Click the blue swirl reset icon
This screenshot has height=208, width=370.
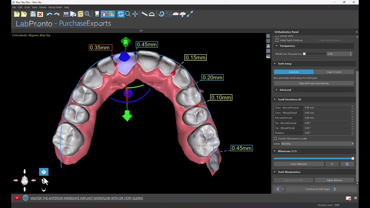pos(161,14)
